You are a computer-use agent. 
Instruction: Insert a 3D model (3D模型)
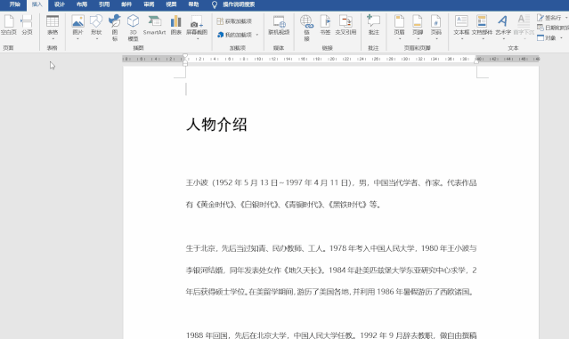(x=134, y=28)
